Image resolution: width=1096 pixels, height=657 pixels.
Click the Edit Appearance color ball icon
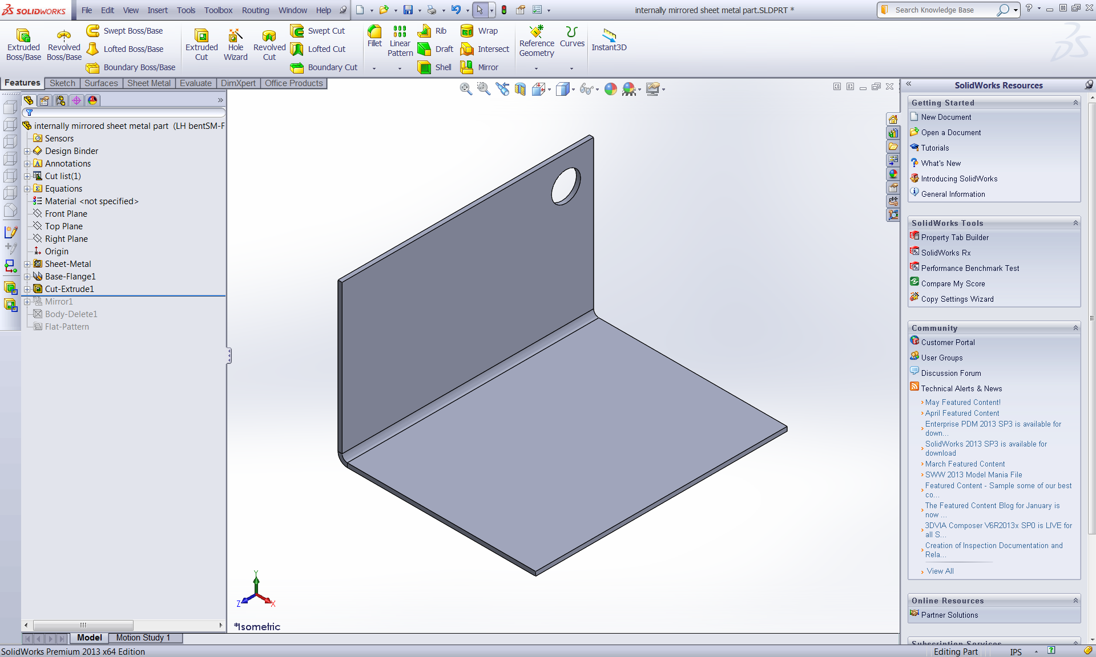[611, 89]
